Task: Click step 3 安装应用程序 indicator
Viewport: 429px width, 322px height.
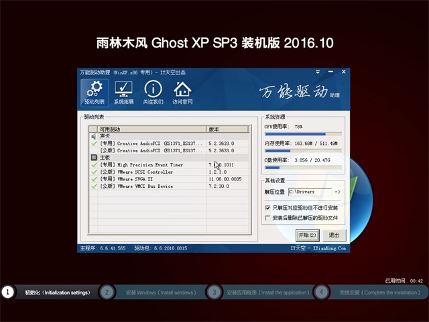Action: click(x=214, y=292)
